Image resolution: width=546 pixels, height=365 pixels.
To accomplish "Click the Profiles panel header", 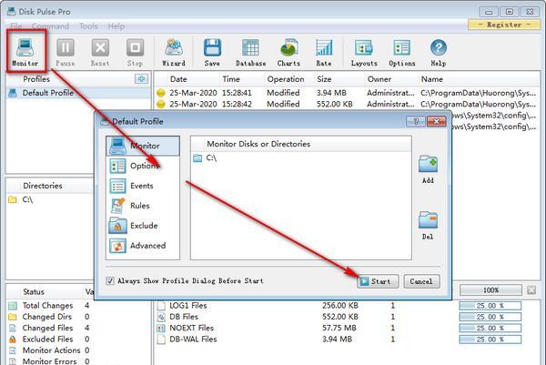I will tap(36, 79).
